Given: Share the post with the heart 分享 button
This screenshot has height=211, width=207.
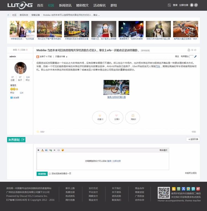Looking at the screenshot, I should point(116,117).
